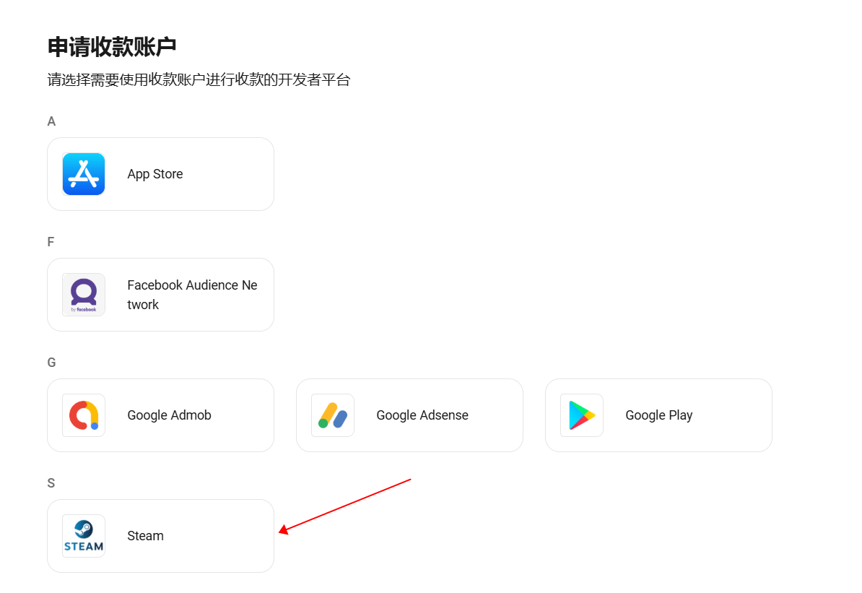Click the section letter F heading
The height and width of the screenshot is (593, 862).
51,241
